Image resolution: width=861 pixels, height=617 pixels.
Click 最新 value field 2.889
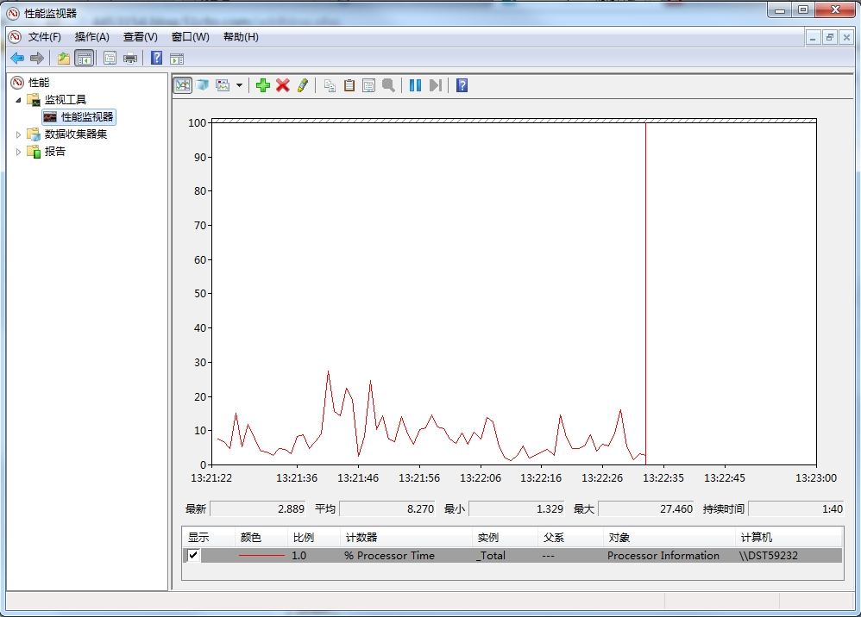coord(258,509)
